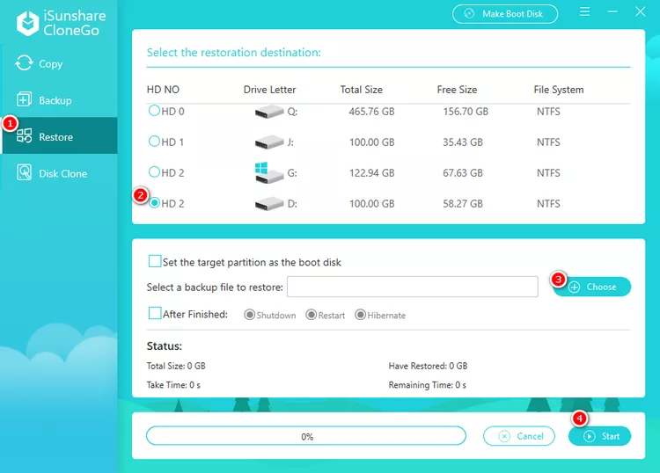Click the 0% restore progress bar
The width and height of the screenshot is (660, 473).
click(306, 436)
